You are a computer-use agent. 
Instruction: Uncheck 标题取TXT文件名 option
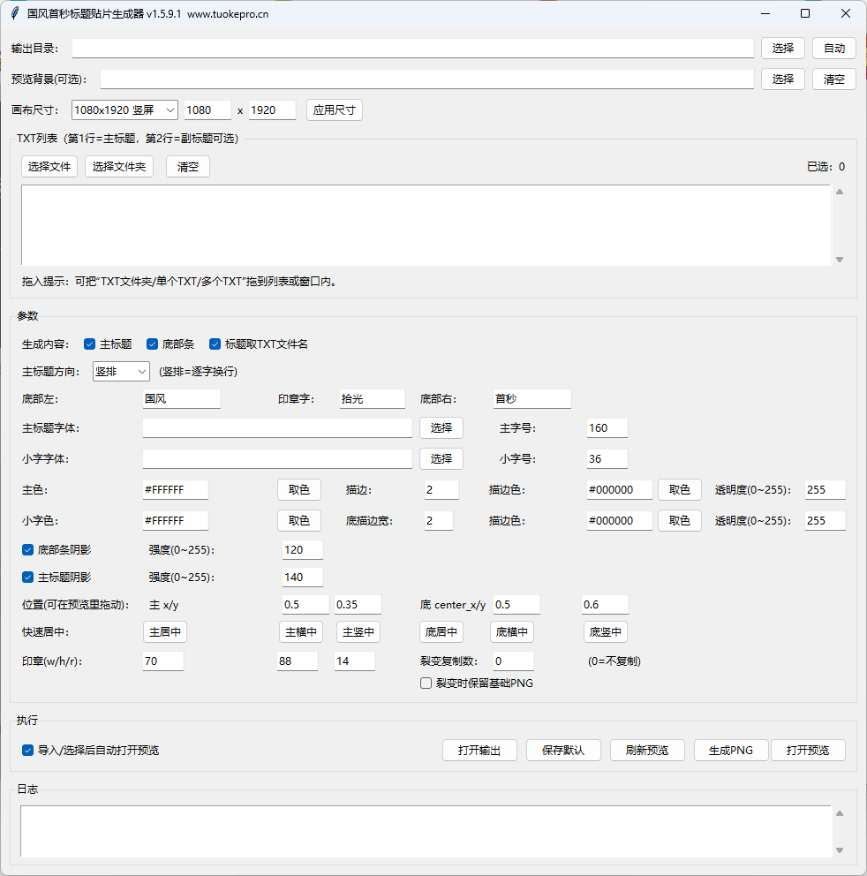pos(215,344)
